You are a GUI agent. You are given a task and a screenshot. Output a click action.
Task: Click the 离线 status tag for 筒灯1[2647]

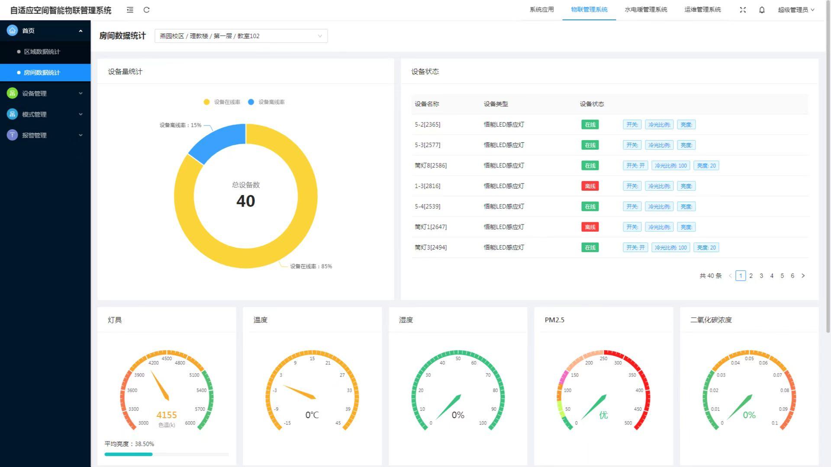(x=590, y=227)
